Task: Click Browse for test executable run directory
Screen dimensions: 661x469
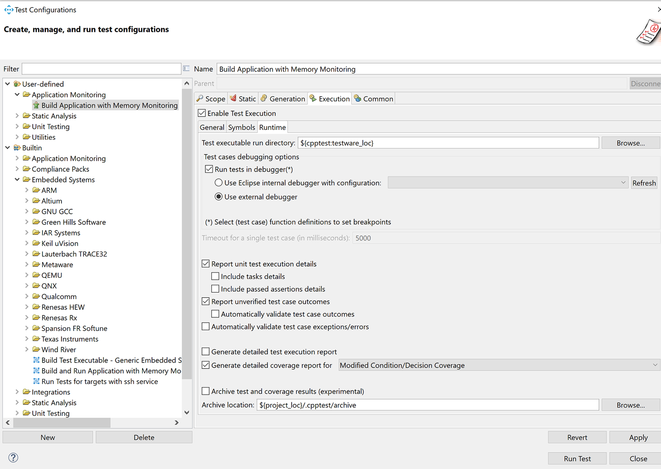Action: pyautogui.click(x=630, y=143)
